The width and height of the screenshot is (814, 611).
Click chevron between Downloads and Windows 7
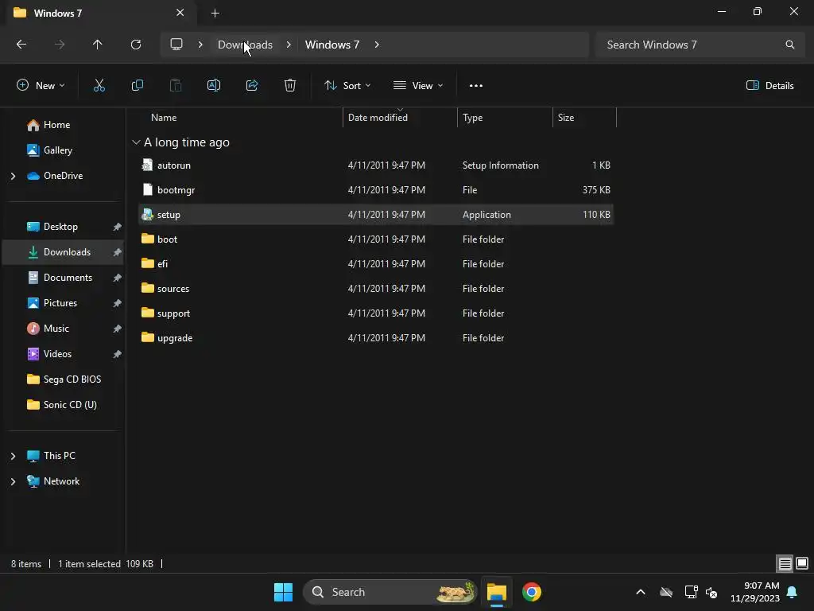(289, 45)
